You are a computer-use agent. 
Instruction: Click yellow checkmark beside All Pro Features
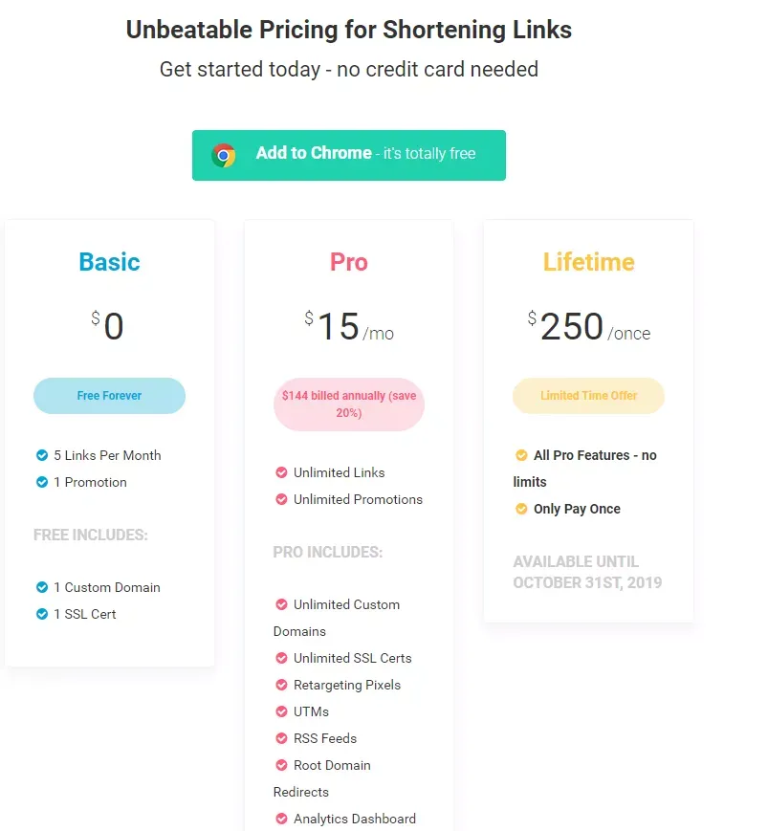pos(521,455)
